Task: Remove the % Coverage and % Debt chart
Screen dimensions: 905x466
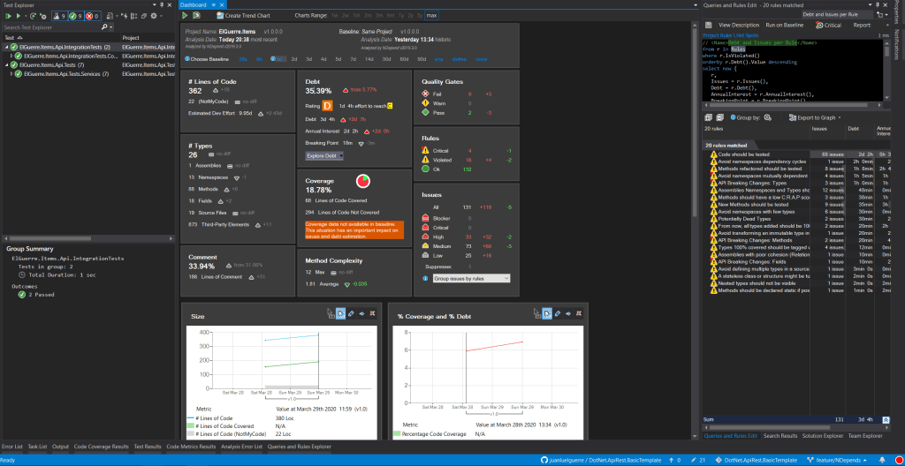Action: pyautogui.click(x=581, y=313)
